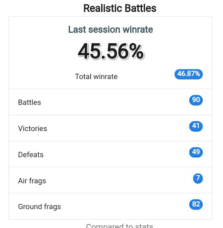This screenshot has width=223, height=228.
Task: Click the 46.87% total winrate badge
Action: click(x=188, y=74)
